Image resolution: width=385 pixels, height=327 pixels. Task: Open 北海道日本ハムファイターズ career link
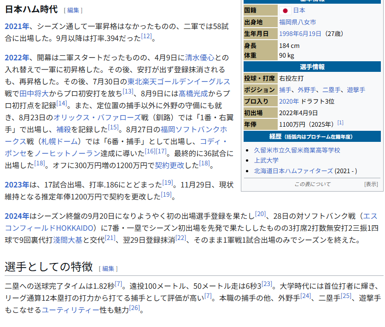pos(293,171)
